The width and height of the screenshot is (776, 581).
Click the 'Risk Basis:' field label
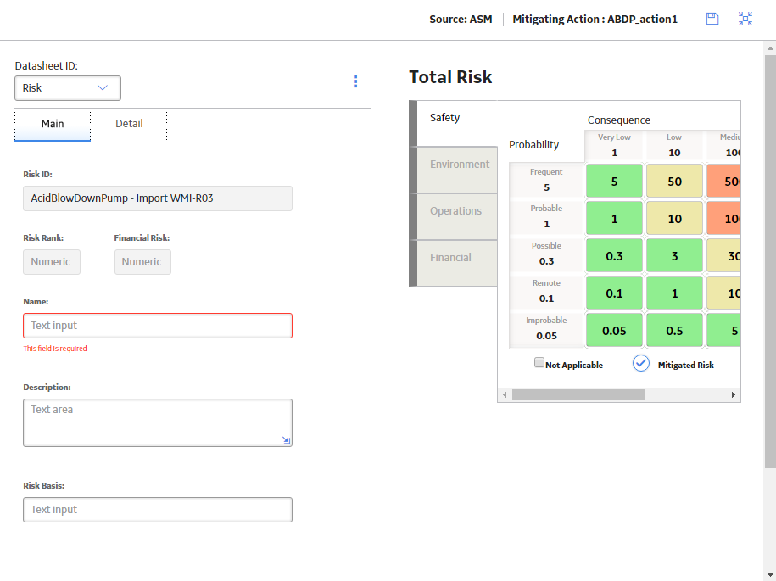(x=43, y=486)
